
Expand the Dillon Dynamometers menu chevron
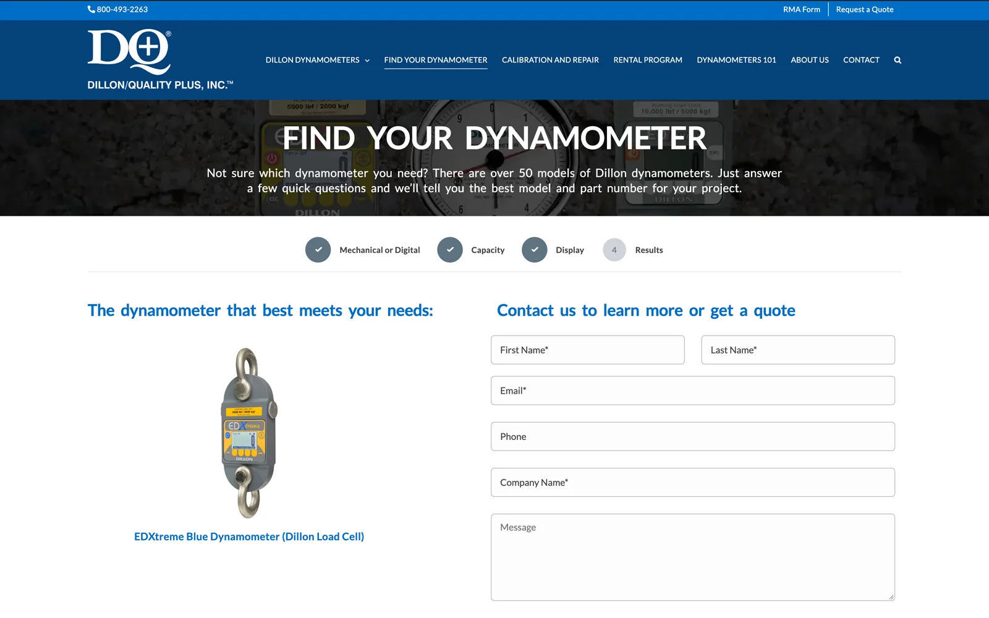[367, 61]
